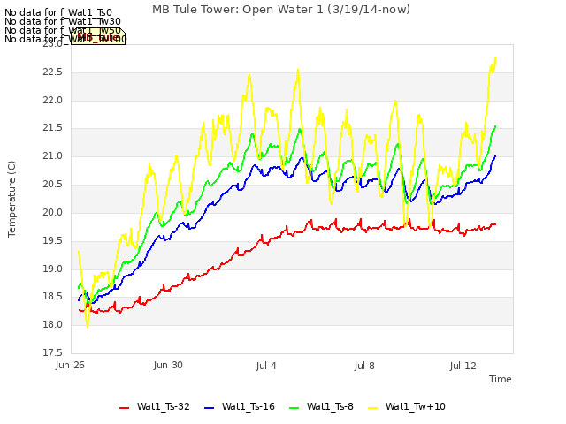
Task: Click the Wat1_Tw+10 legend label
Action: [415, 406]
